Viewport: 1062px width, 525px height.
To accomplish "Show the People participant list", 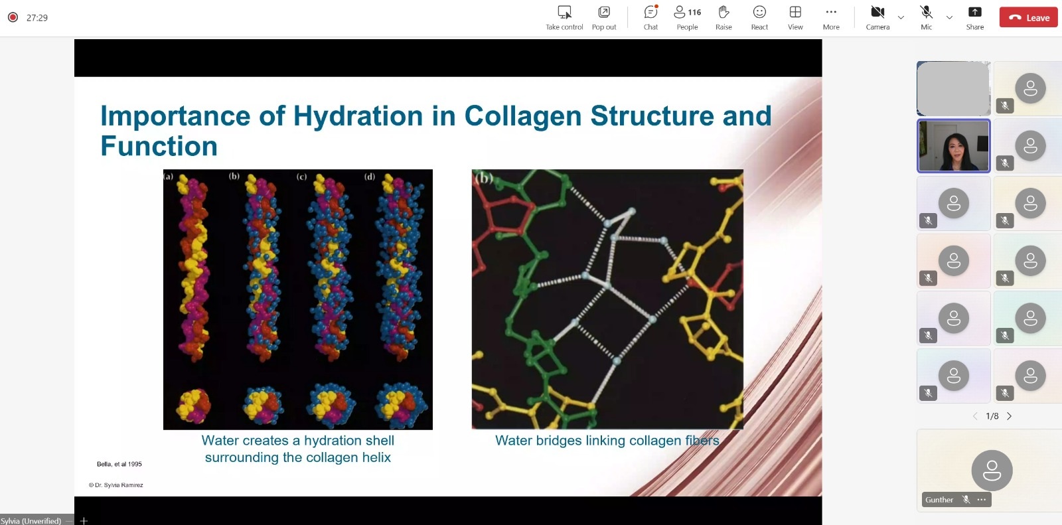I will click(688, 18).
